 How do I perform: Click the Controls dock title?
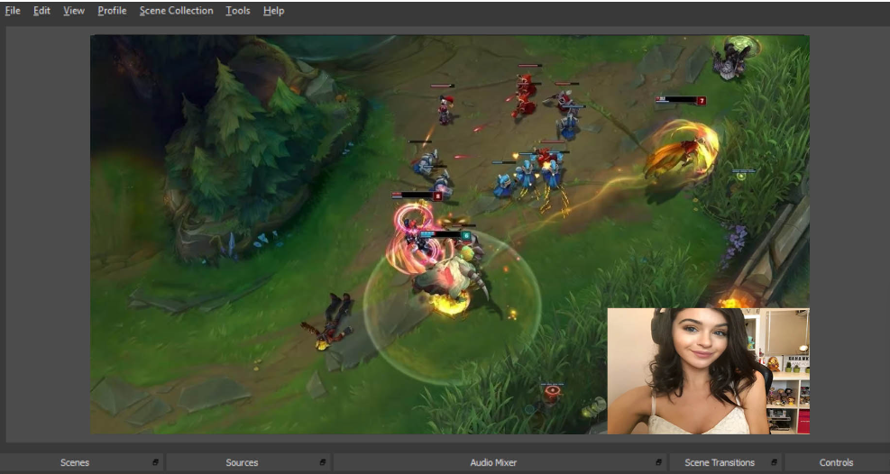click(836, 462)
